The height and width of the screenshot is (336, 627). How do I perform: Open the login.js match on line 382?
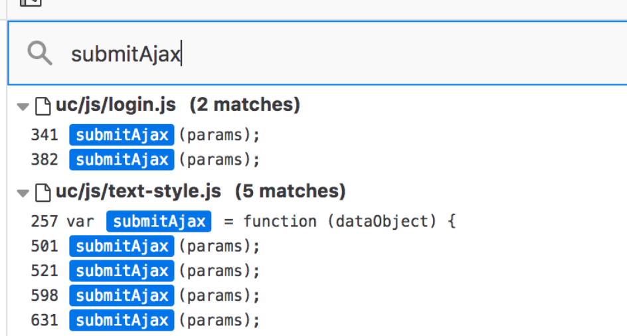[x=166, y=160]
